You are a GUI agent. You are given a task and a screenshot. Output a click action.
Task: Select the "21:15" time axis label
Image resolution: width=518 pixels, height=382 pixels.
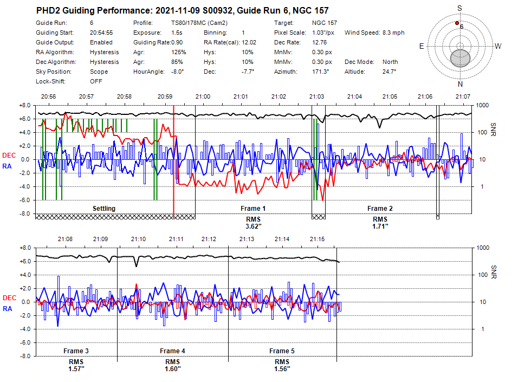[x=317, y=239]
